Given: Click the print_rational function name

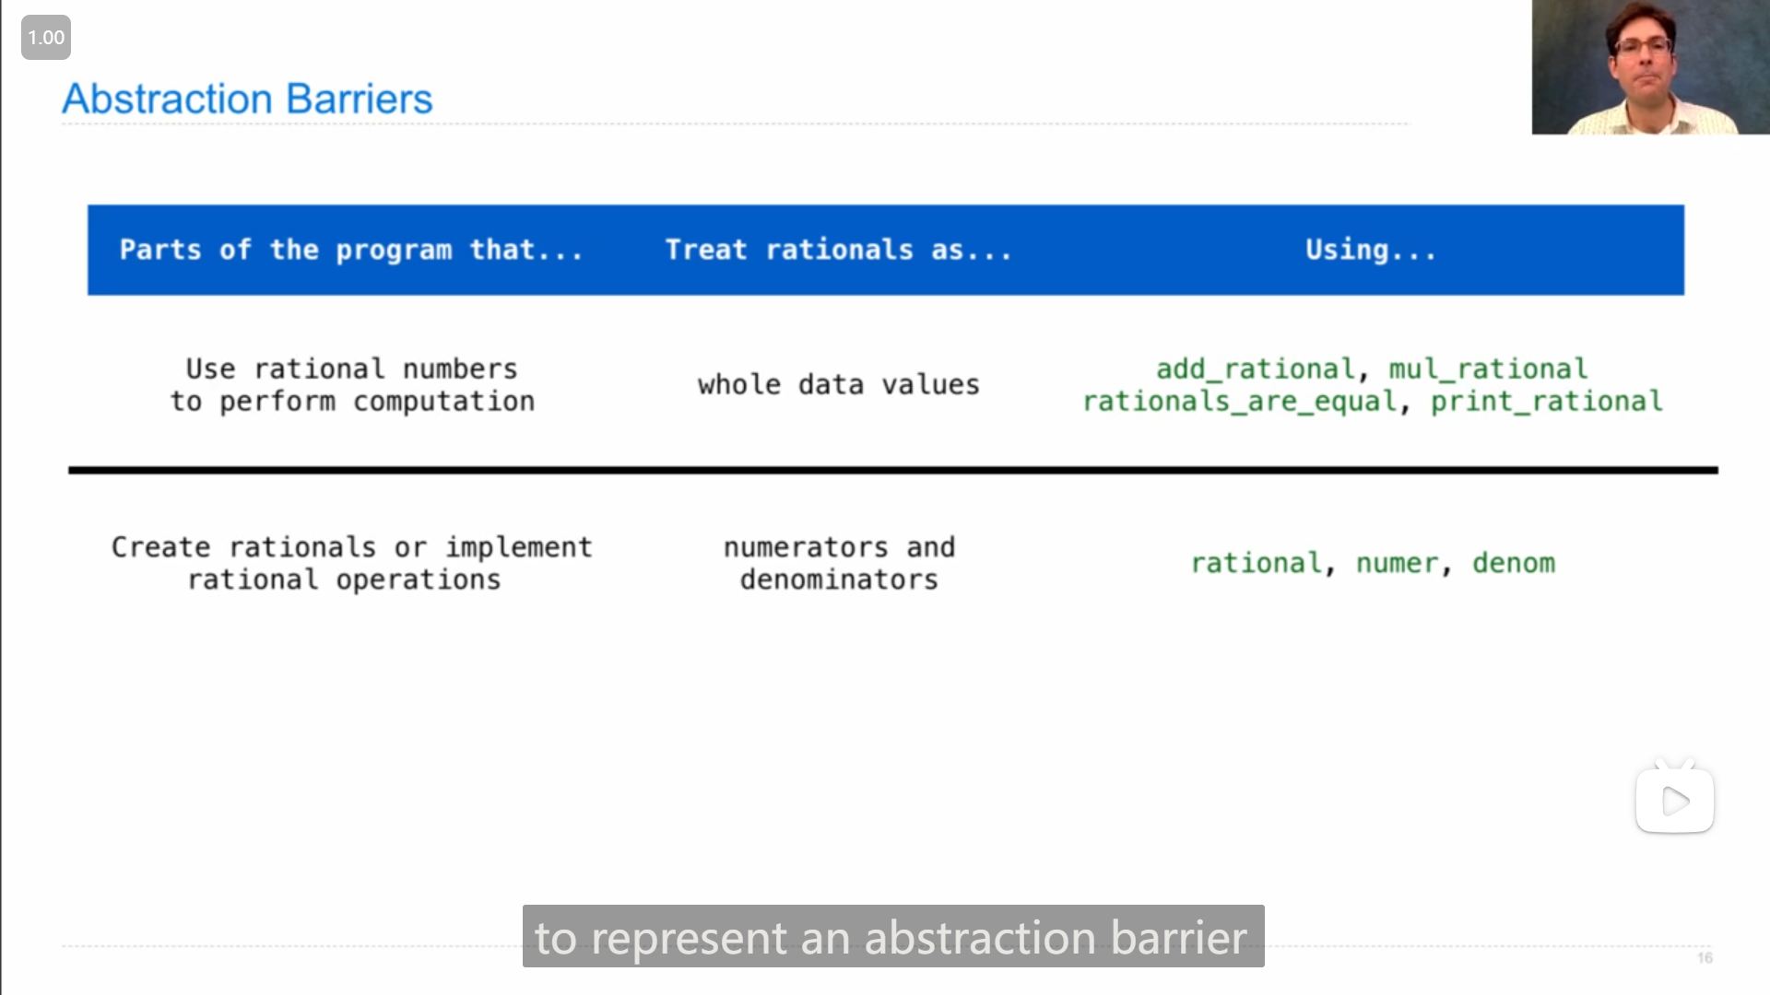Looking at the screenshot, I should click(x=1546, y=402).
